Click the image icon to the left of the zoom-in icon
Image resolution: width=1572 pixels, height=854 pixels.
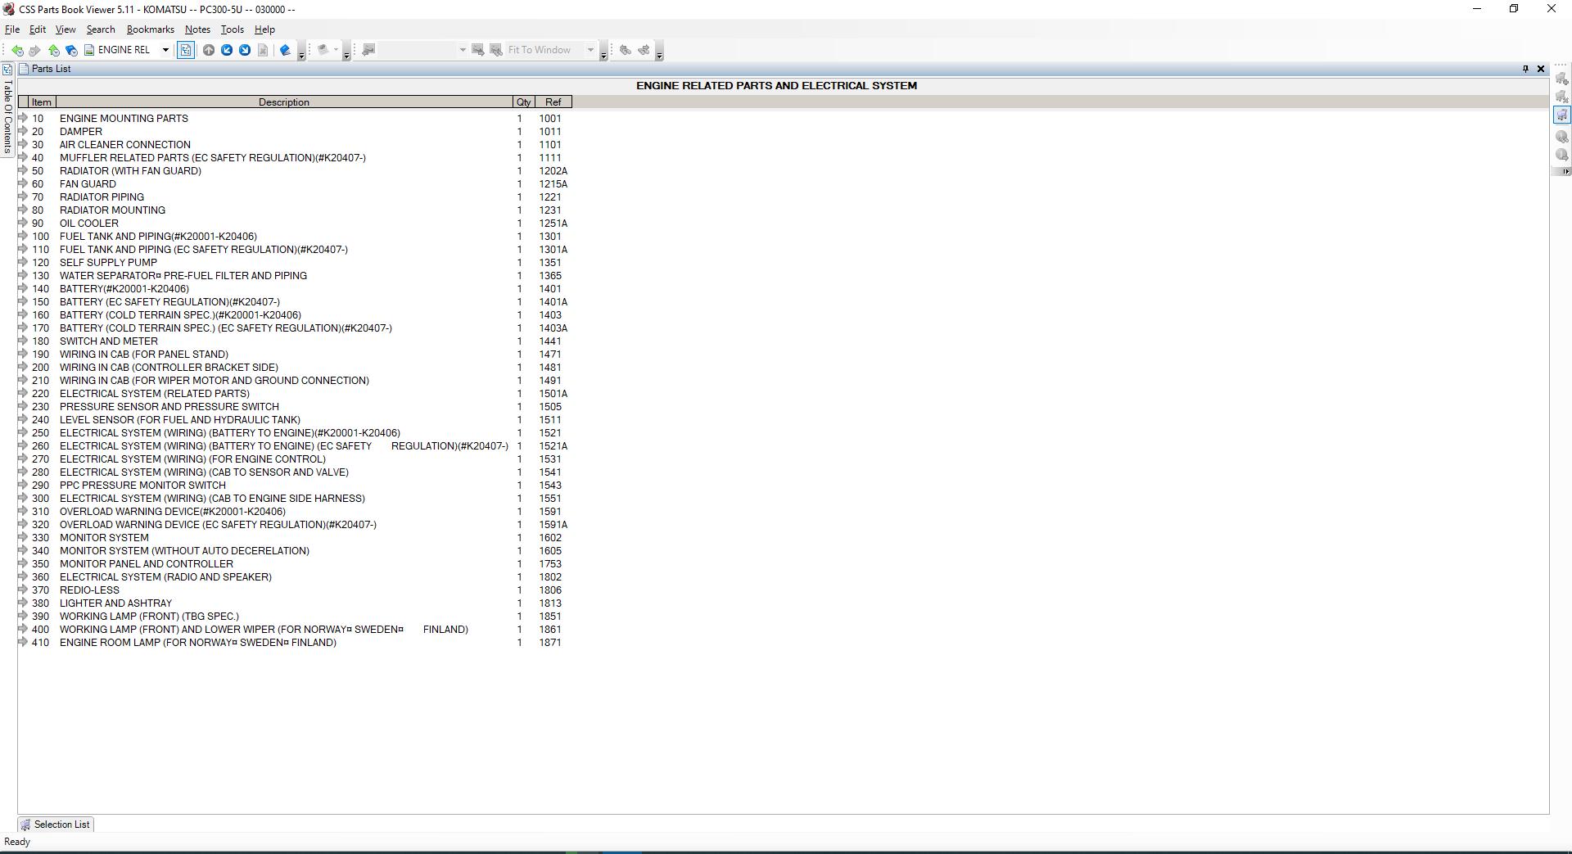pyautogui.click(x=478, y=50)
